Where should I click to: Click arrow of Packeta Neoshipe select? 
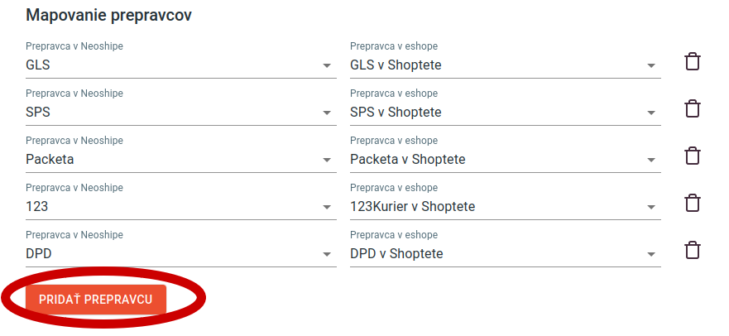[x=327, y=160]
